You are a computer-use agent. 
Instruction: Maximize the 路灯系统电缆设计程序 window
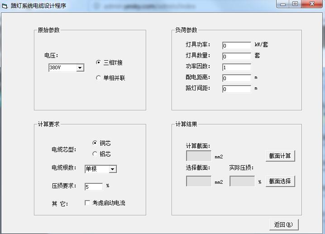[295, 4]
